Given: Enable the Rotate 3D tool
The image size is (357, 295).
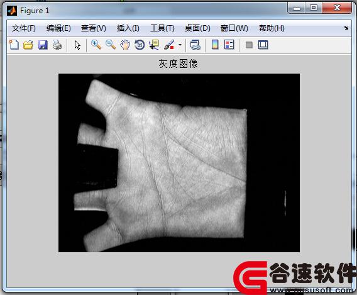Looking at the screenshot, I should pyautogui.click(x=140, y=45).
